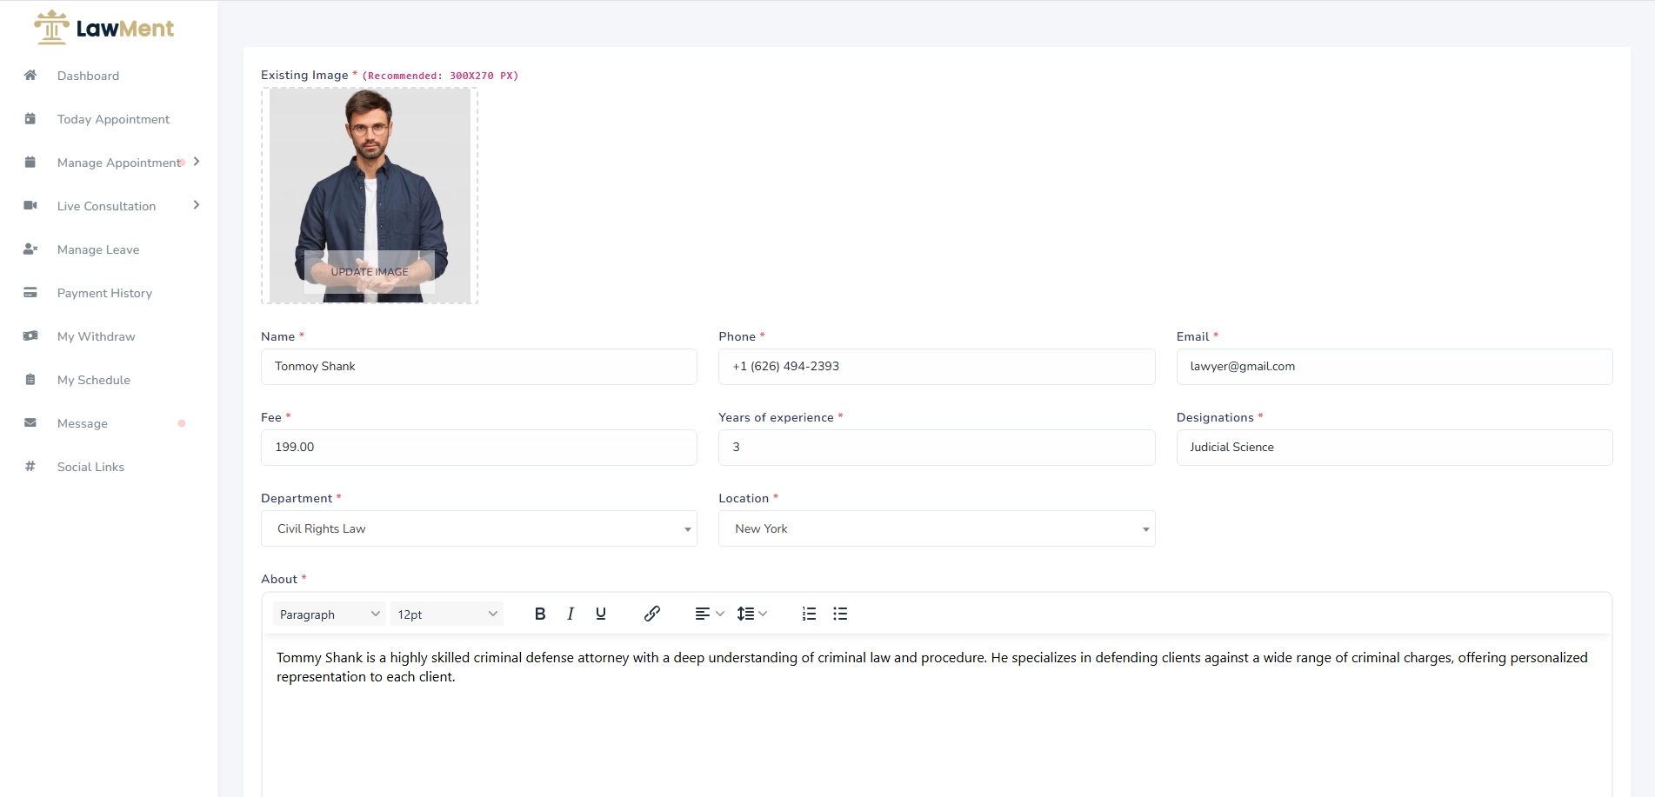Open My Schedule menu item
The image size is (1655, 797).
pyautogui.click(x=94, y=380)
